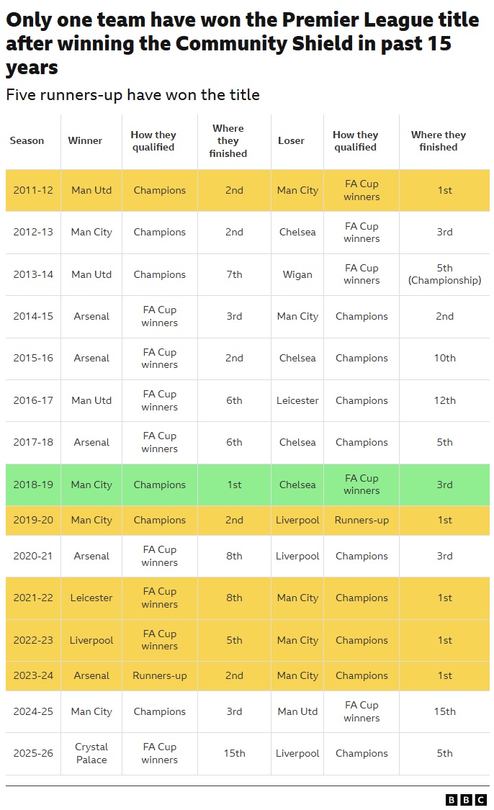The width and height of the screenshot is (494, 810).
Task: Select the 2011-12 season cell
Action: coord(33,190)
